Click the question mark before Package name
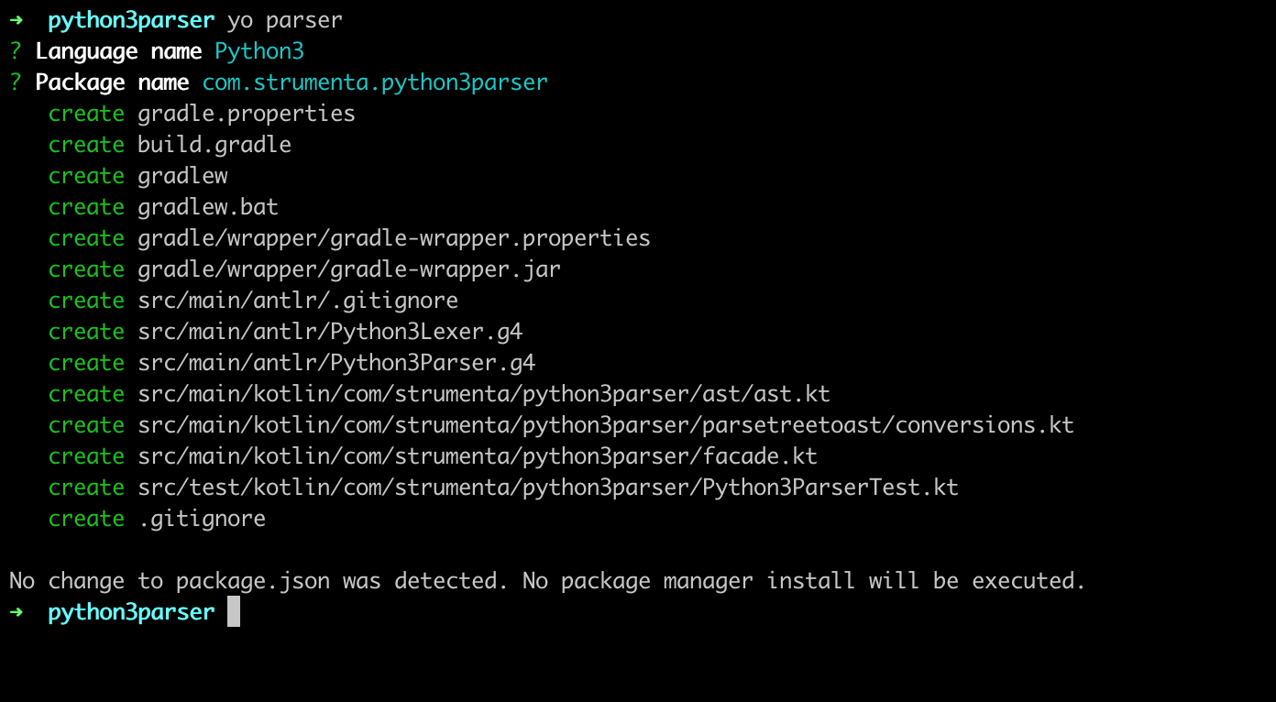 click(16, 82)
